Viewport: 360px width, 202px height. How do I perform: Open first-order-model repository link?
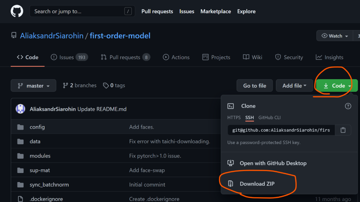point(120,36)
